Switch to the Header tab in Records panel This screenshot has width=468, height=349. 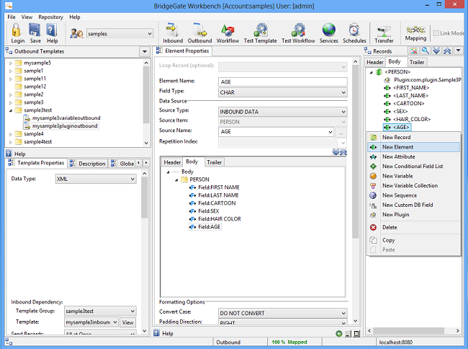click(x=375, y=62)
